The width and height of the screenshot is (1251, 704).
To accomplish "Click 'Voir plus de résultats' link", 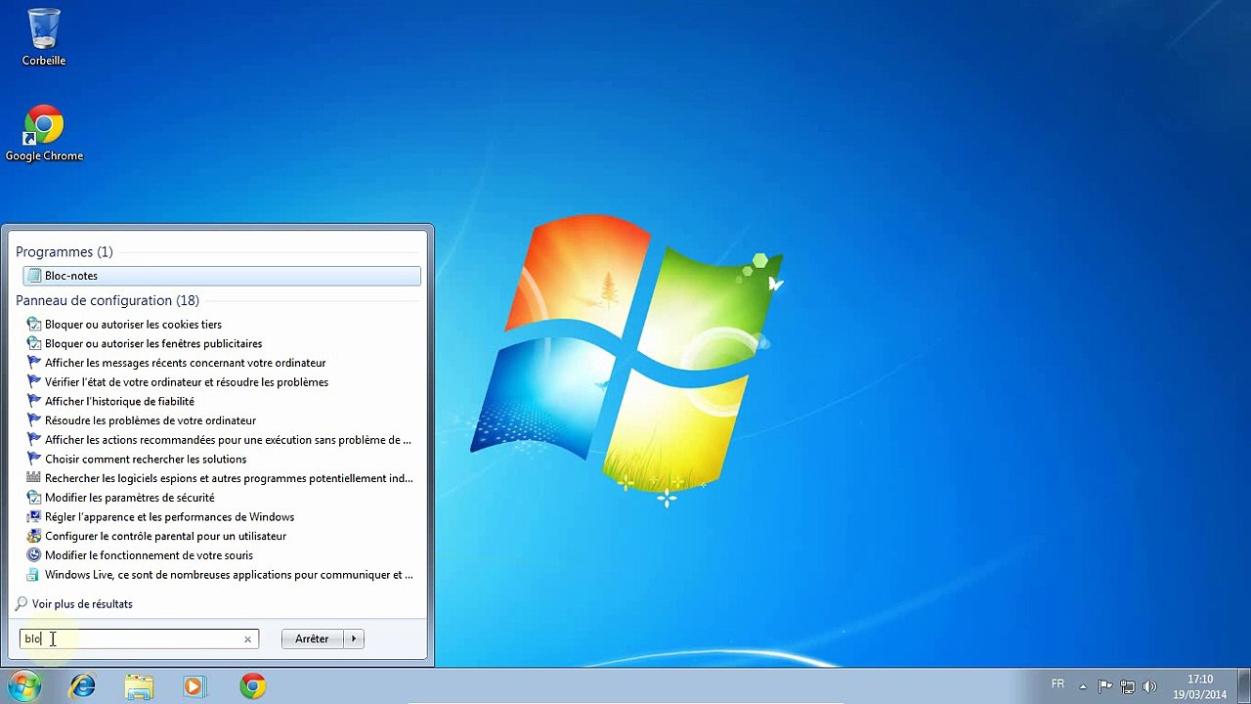I will point(74,604).
